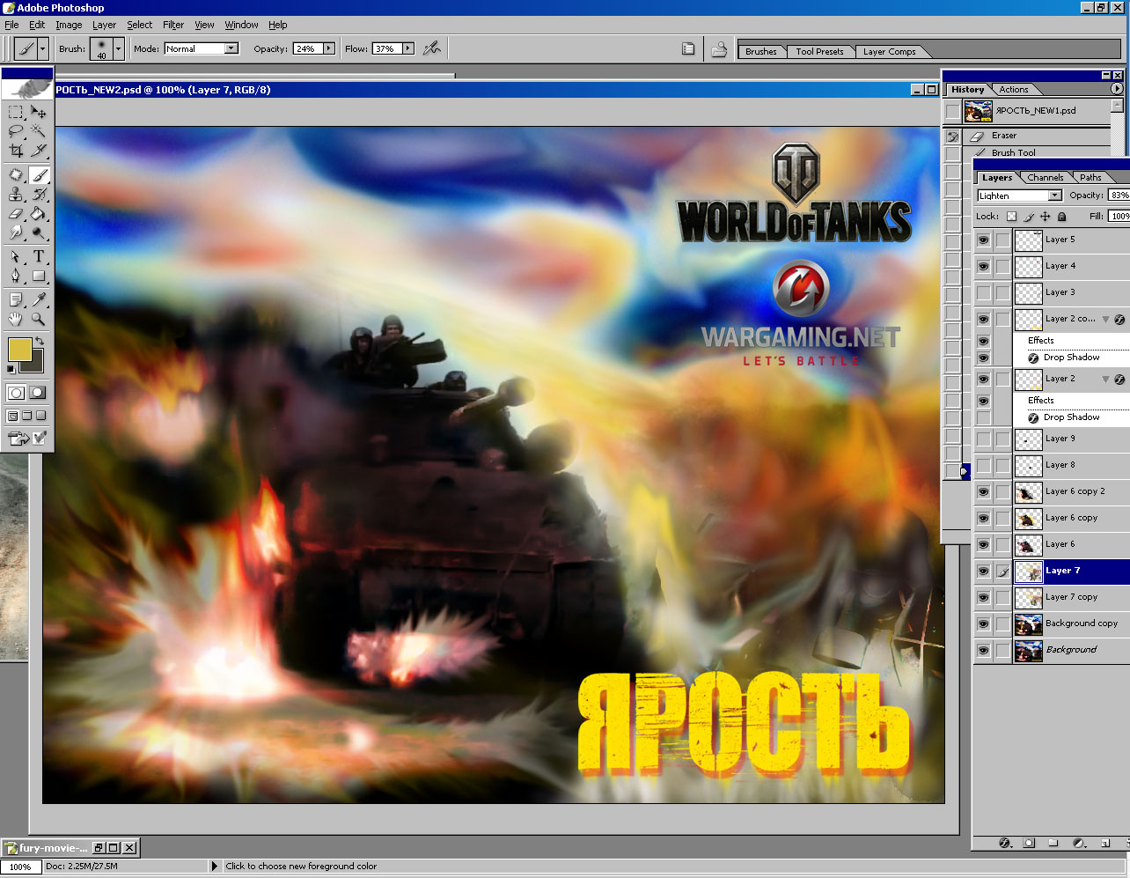This screenshot has width=1130, height=878.
Task: Select the Brush tool in toolbox
Action: coord(39,175)
